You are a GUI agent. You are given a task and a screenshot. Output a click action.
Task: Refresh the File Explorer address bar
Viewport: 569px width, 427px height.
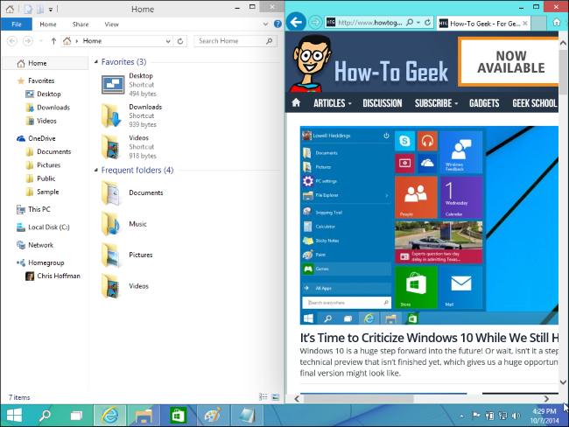coord(180,41)
